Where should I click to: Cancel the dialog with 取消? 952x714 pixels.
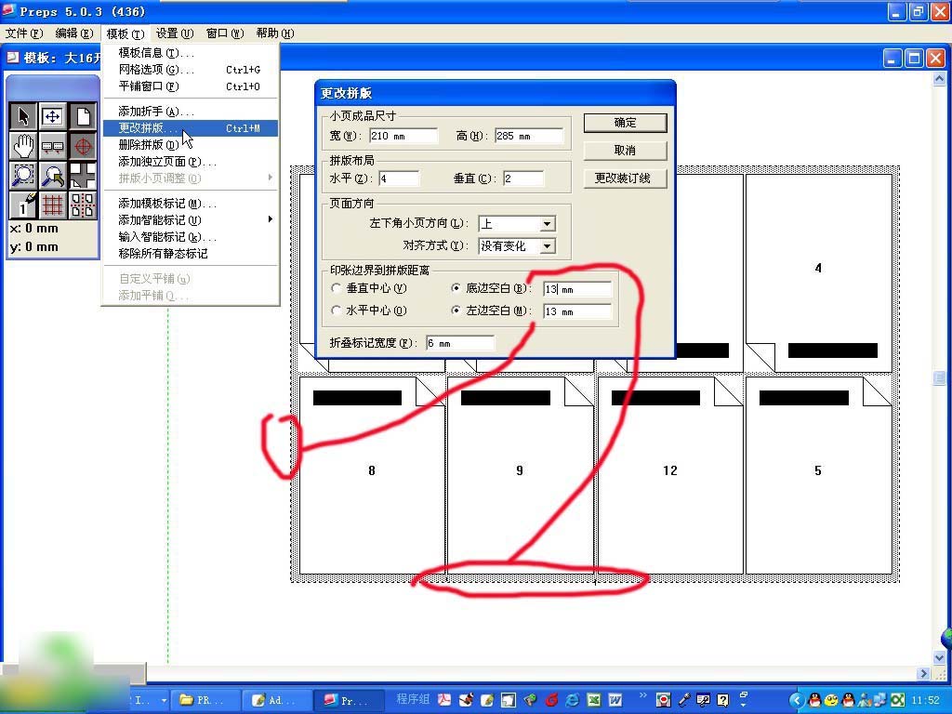click(625, 151)
